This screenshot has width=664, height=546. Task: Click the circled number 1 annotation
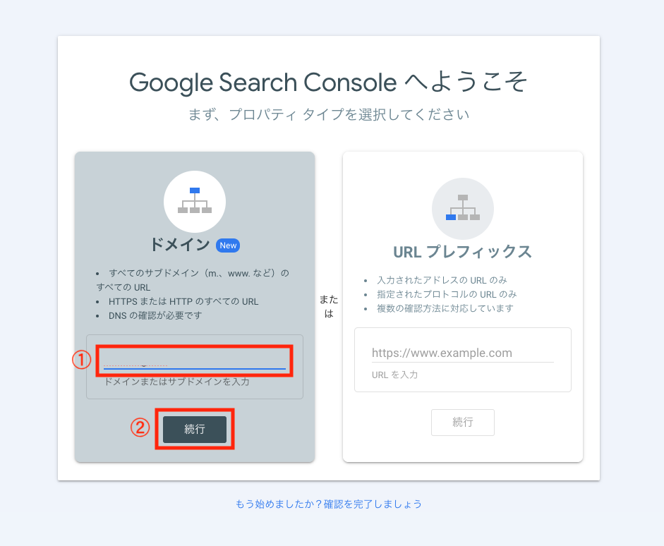pyautogui.click(x=81, y=360)
